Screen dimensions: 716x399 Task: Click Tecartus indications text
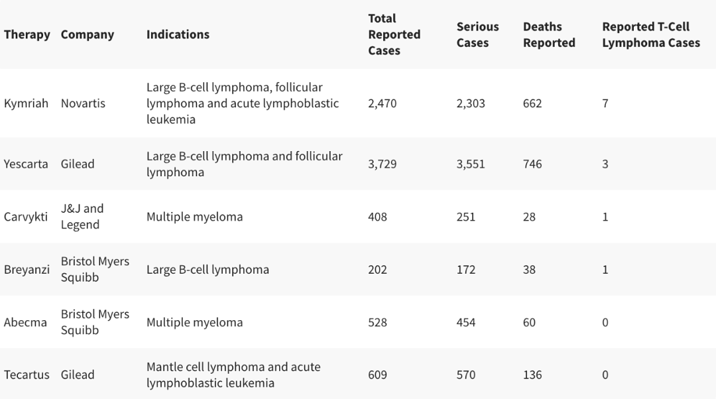233,374
